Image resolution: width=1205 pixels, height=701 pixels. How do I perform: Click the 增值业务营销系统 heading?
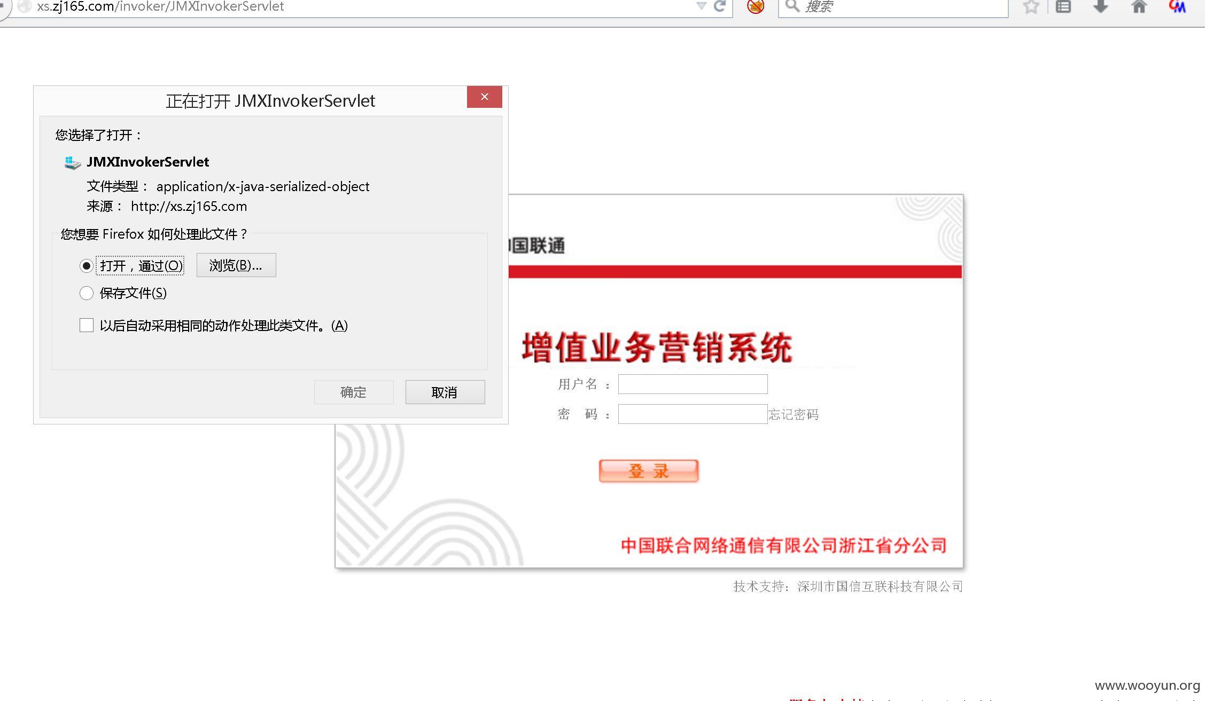657,348
